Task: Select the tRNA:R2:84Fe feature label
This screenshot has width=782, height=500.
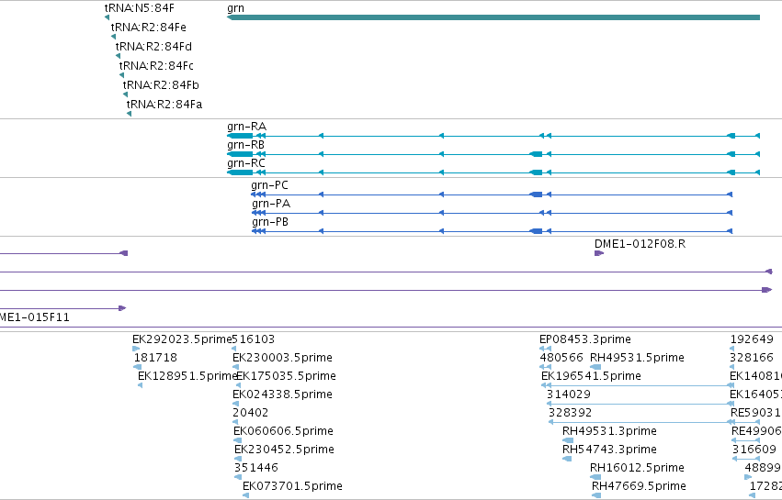Action: (x=149, y=27)
